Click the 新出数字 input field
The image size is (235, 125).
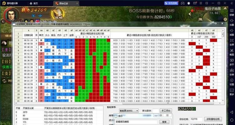(x=156, y=111)
